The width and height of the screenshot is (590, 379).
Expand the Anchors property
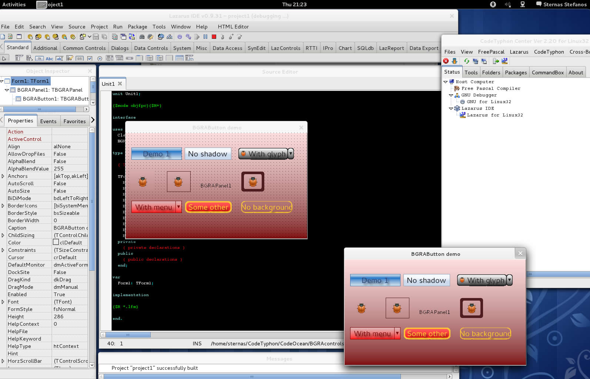(3, 176)
